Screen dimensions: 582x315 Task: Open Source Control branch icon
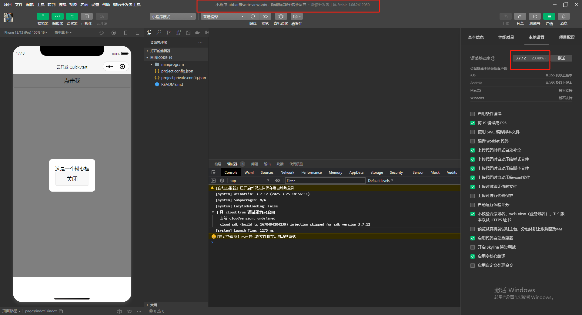coord(169,32)
